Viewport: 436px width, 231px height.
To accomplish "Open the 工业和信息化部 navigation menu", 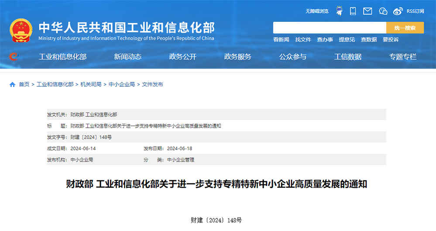I will 62,57.
